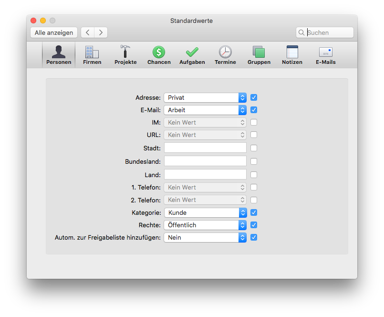384x317 pixels.
Task: Disable the Kategorie default checkbox
Action: click(x=254, y=212)
